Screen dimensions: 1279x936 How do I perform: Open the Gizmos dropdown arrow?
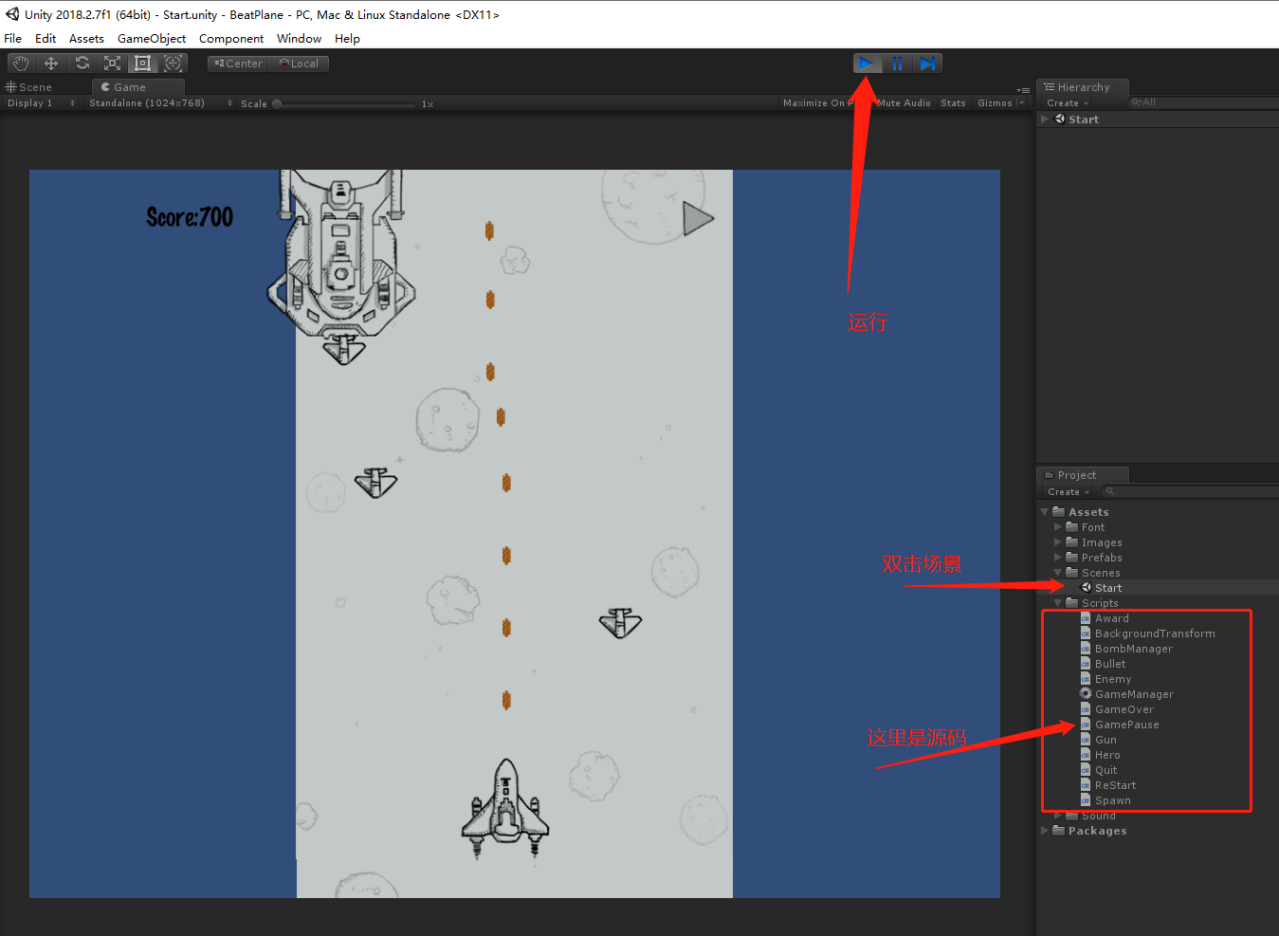[x=1021, y=103]
